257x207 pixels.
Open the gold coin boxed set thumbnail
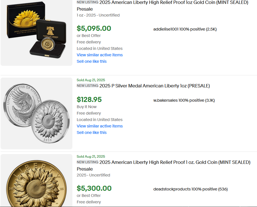[x=36, y=32]
